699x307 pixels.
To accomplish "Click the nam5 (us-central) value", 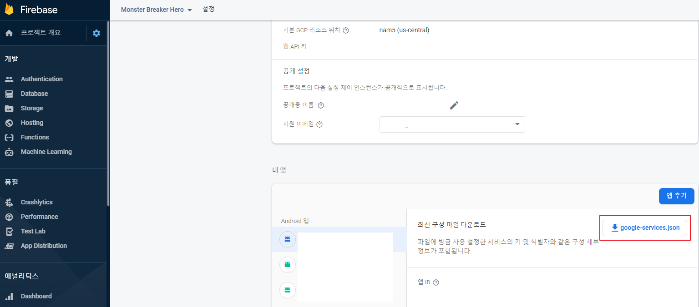I will point(404,30).
